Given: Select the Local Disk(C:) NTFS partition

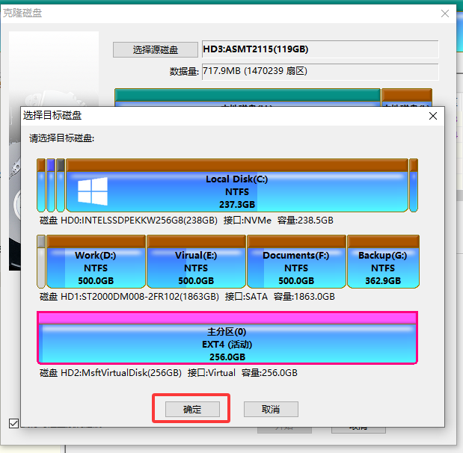Looking at the screenshot, I should click(237, 185).
